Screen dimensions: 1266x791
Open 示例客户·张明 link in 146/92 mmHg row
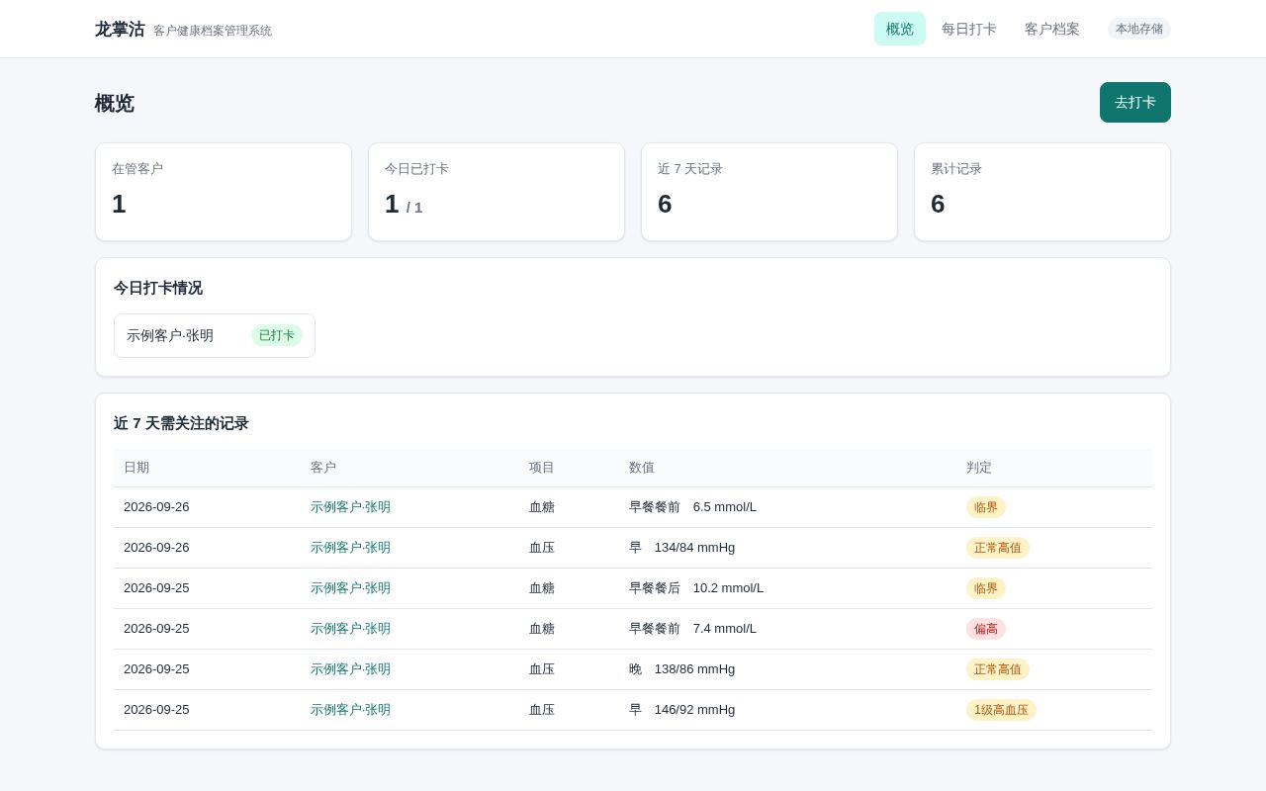[350, 710]
